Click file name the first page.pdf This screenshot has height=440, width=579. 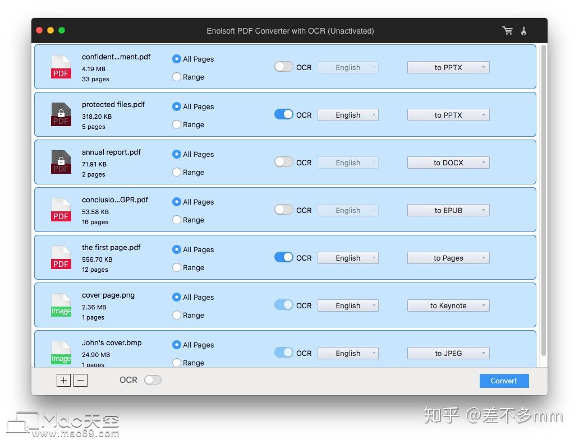(x=111, y=247)
